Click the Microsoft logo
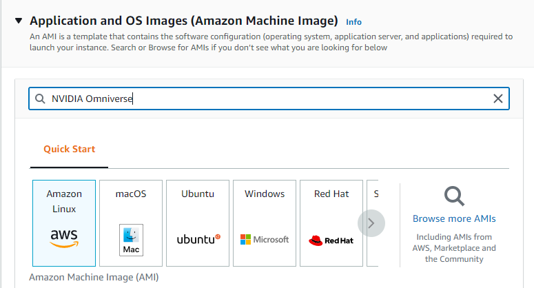This screenshot has width=534, height=288. [x=265, y=240]
